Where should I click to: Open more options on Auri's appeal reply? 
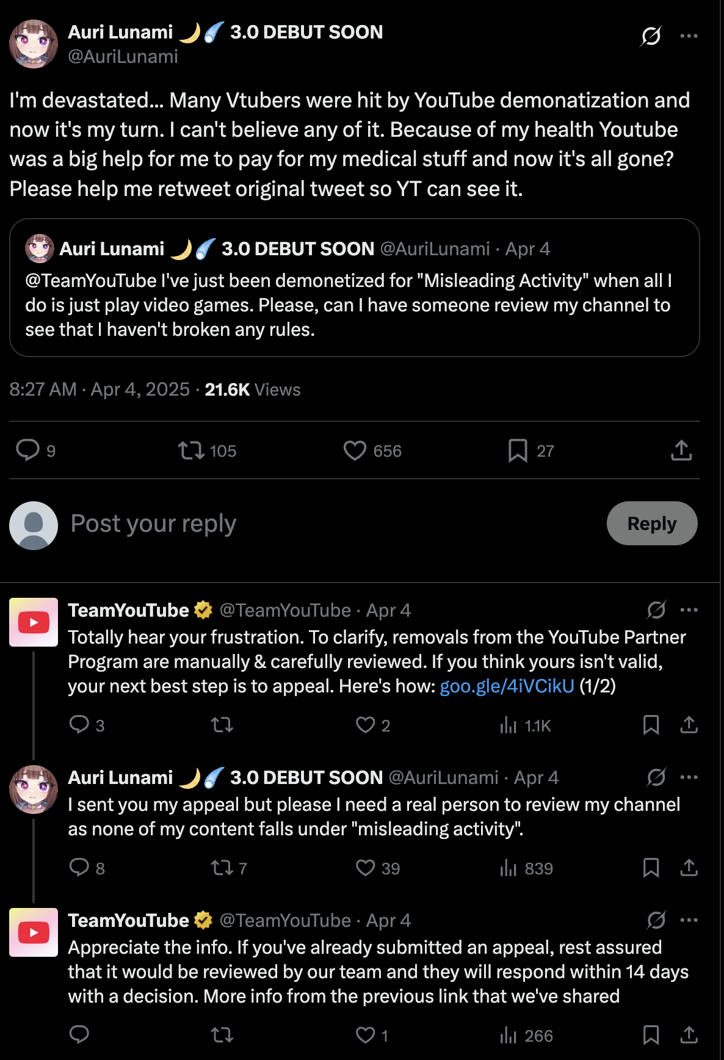[x=689, y=777]
